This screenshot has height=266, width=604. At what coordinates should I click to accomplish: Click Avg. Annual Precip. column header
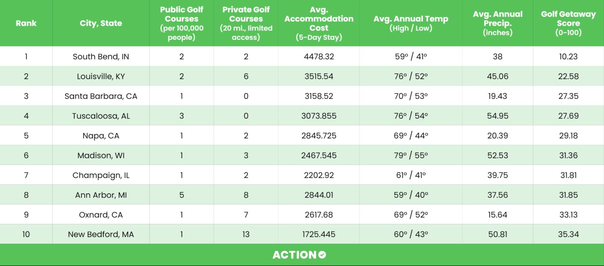pos(498,23)
